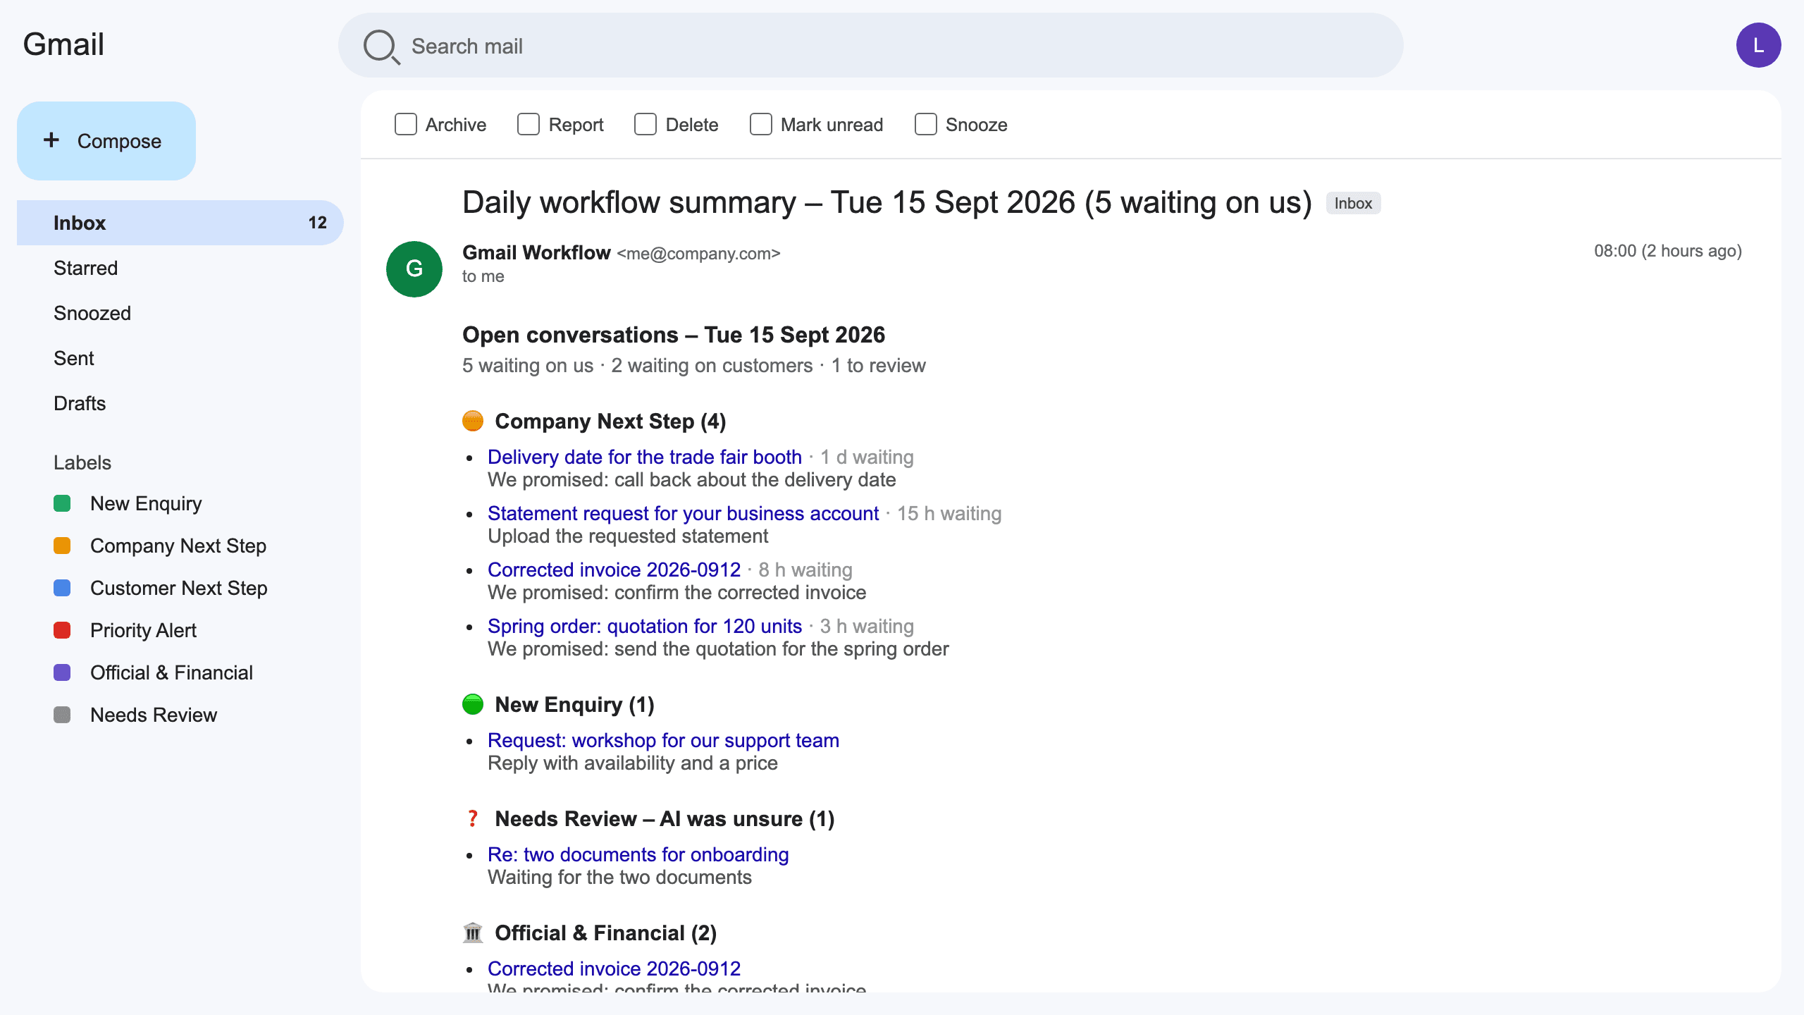Open Delivery date for the trade fair booth link
Screen dimensions: 1804x1015
(645, 457)
